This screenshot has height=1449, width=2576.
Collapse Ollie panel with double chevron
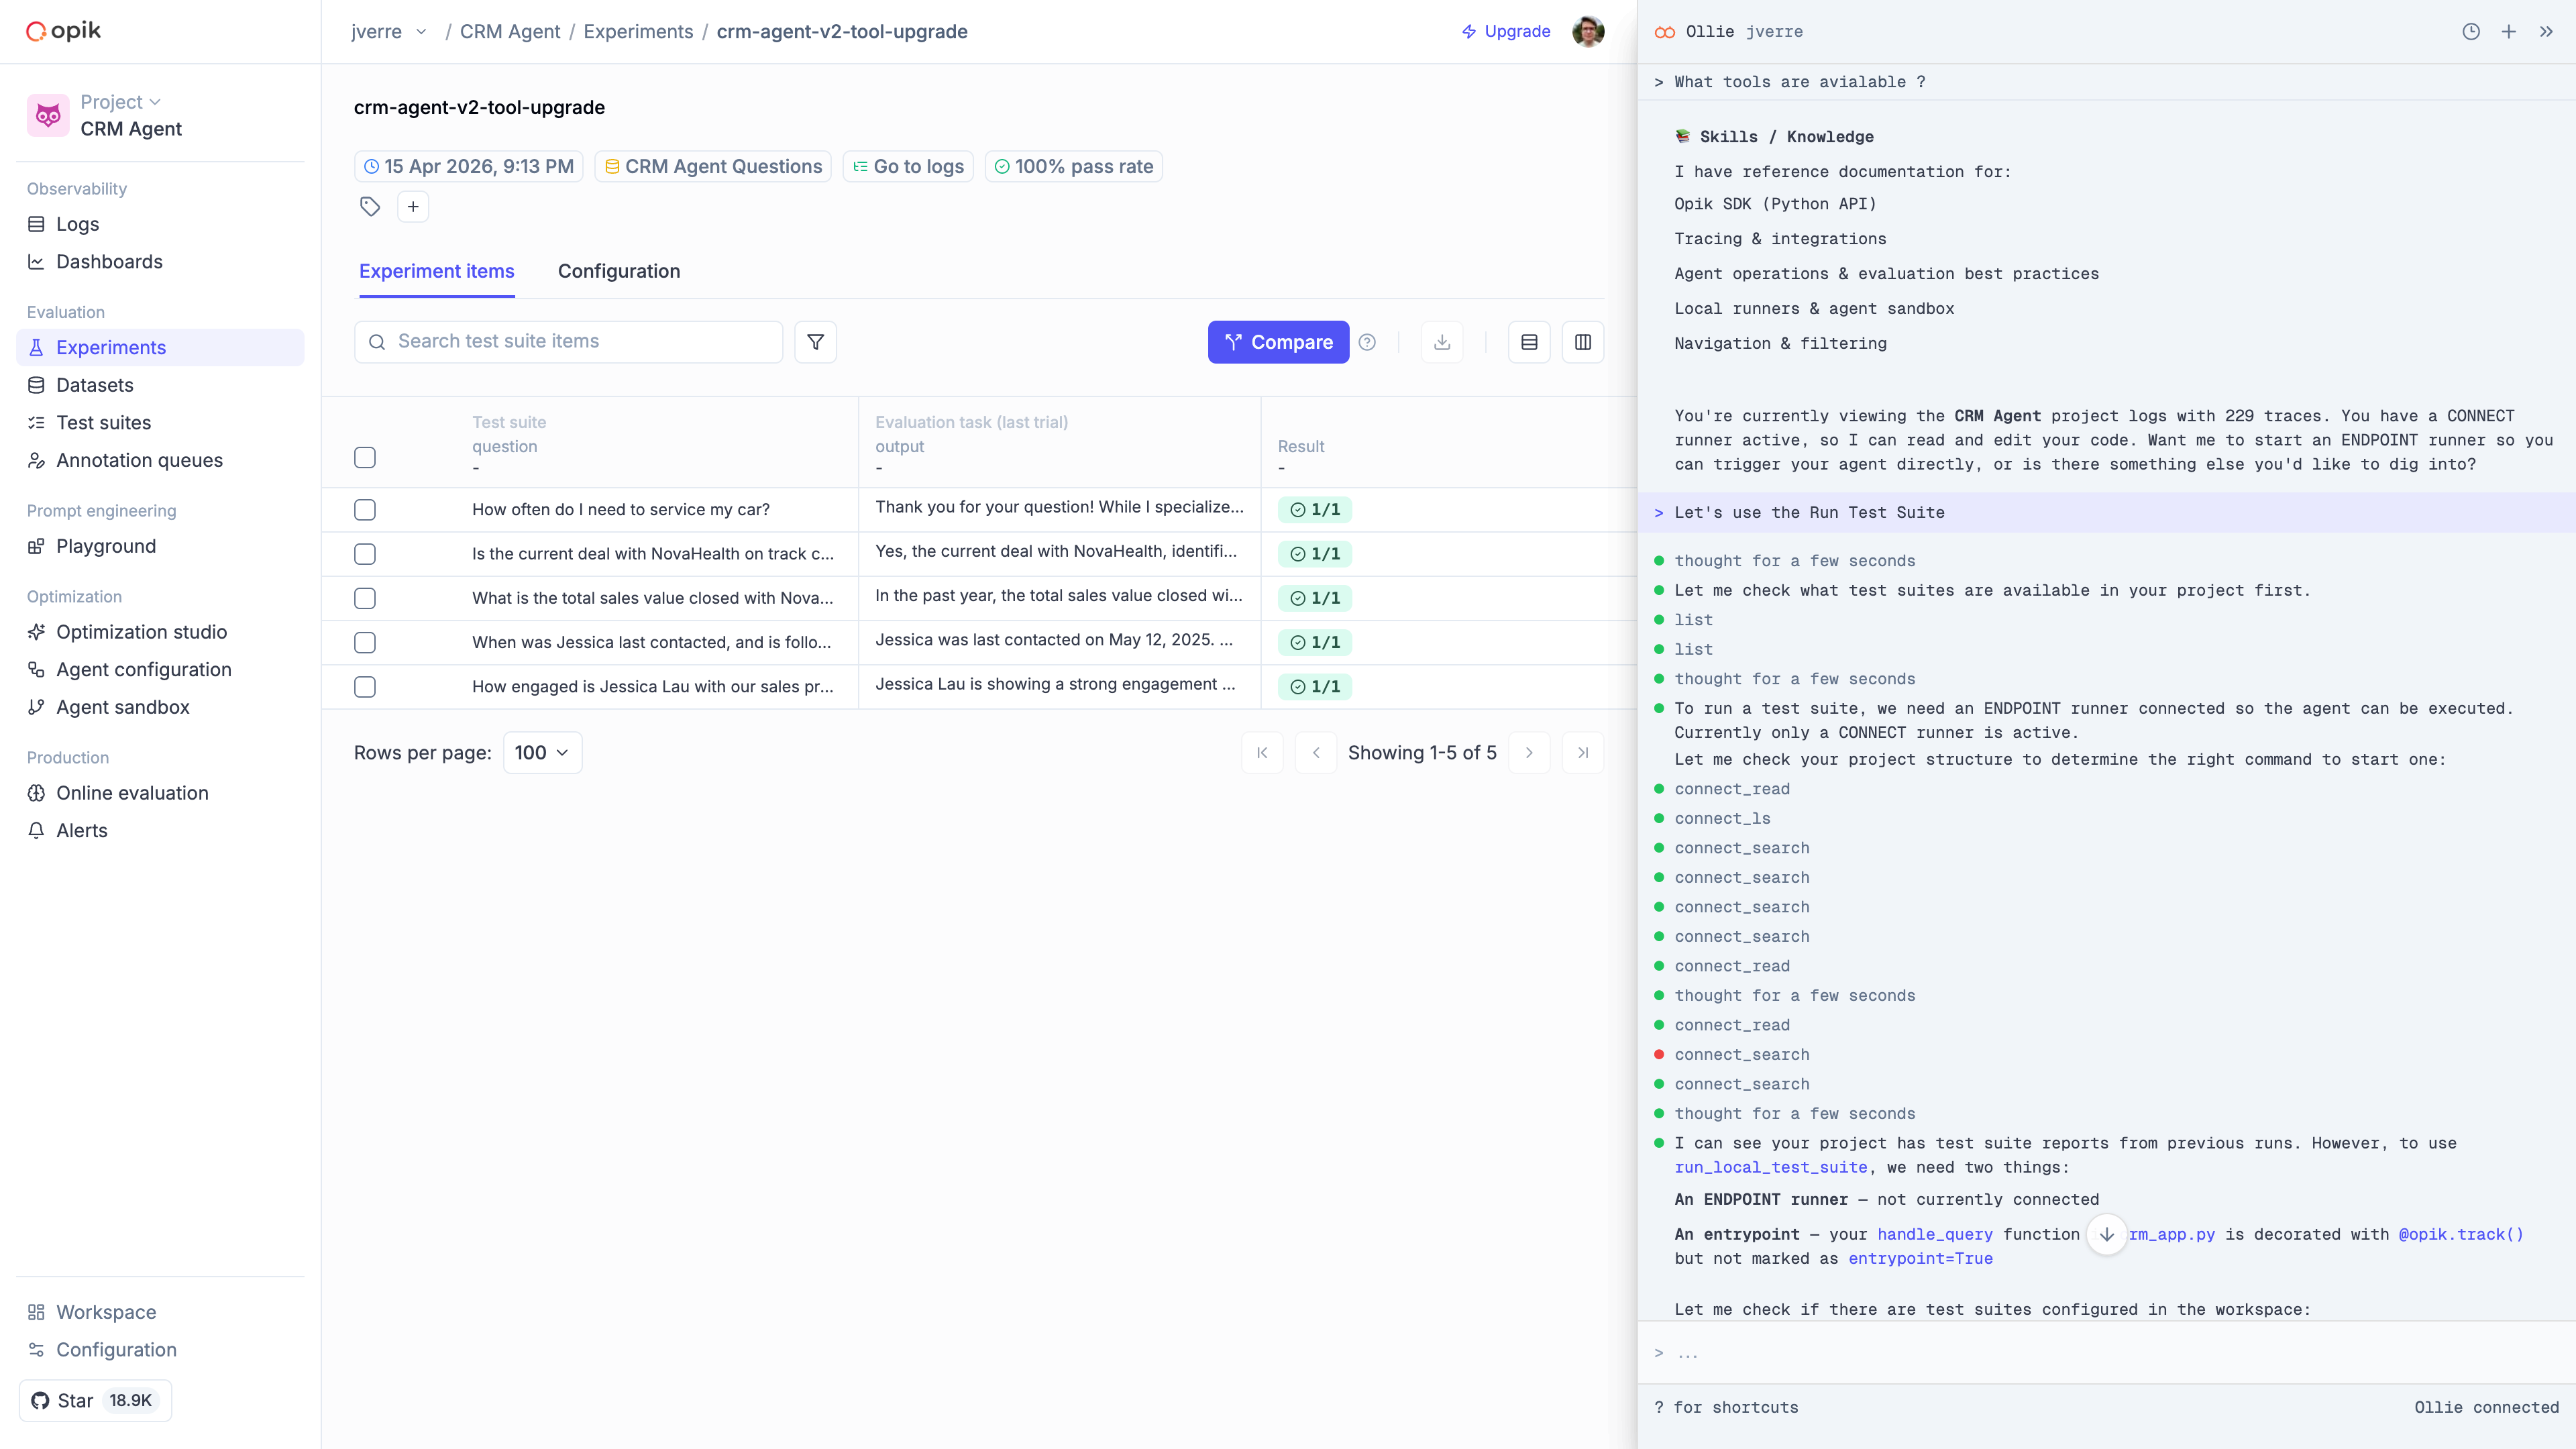pyautogui.click(x=2546, y=32)
